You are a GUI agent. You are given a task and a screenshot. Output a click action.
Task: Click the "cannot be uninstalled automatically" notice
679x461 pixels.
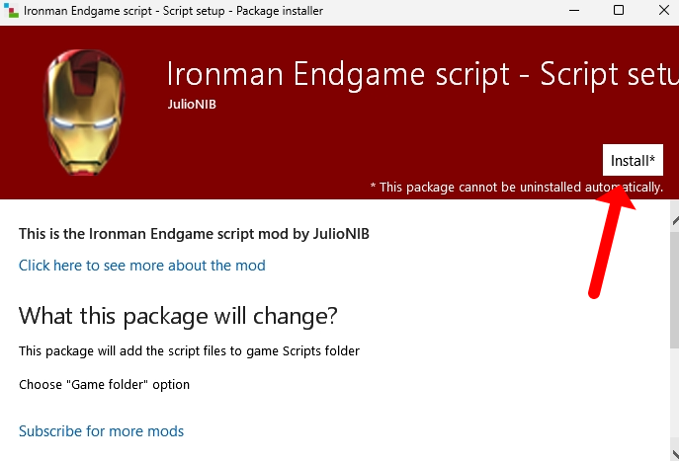coord(516,187)
